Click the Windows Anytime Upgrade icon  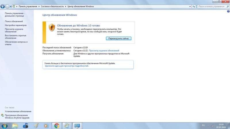(2, 115)
